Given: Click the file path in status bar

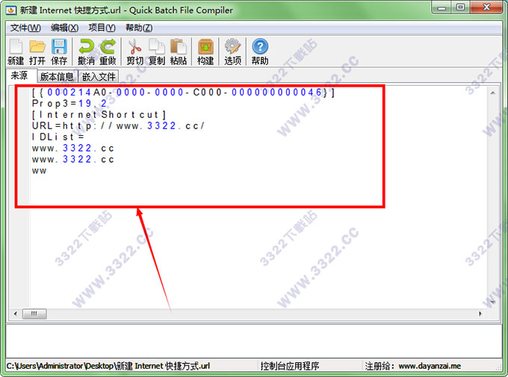Looking at the screenshot, I should (x=108, y=366).
